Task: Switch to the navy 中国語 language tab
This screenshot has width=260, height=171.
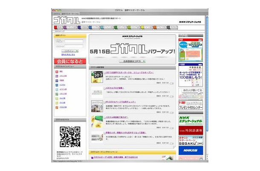Action: [83, 27]
